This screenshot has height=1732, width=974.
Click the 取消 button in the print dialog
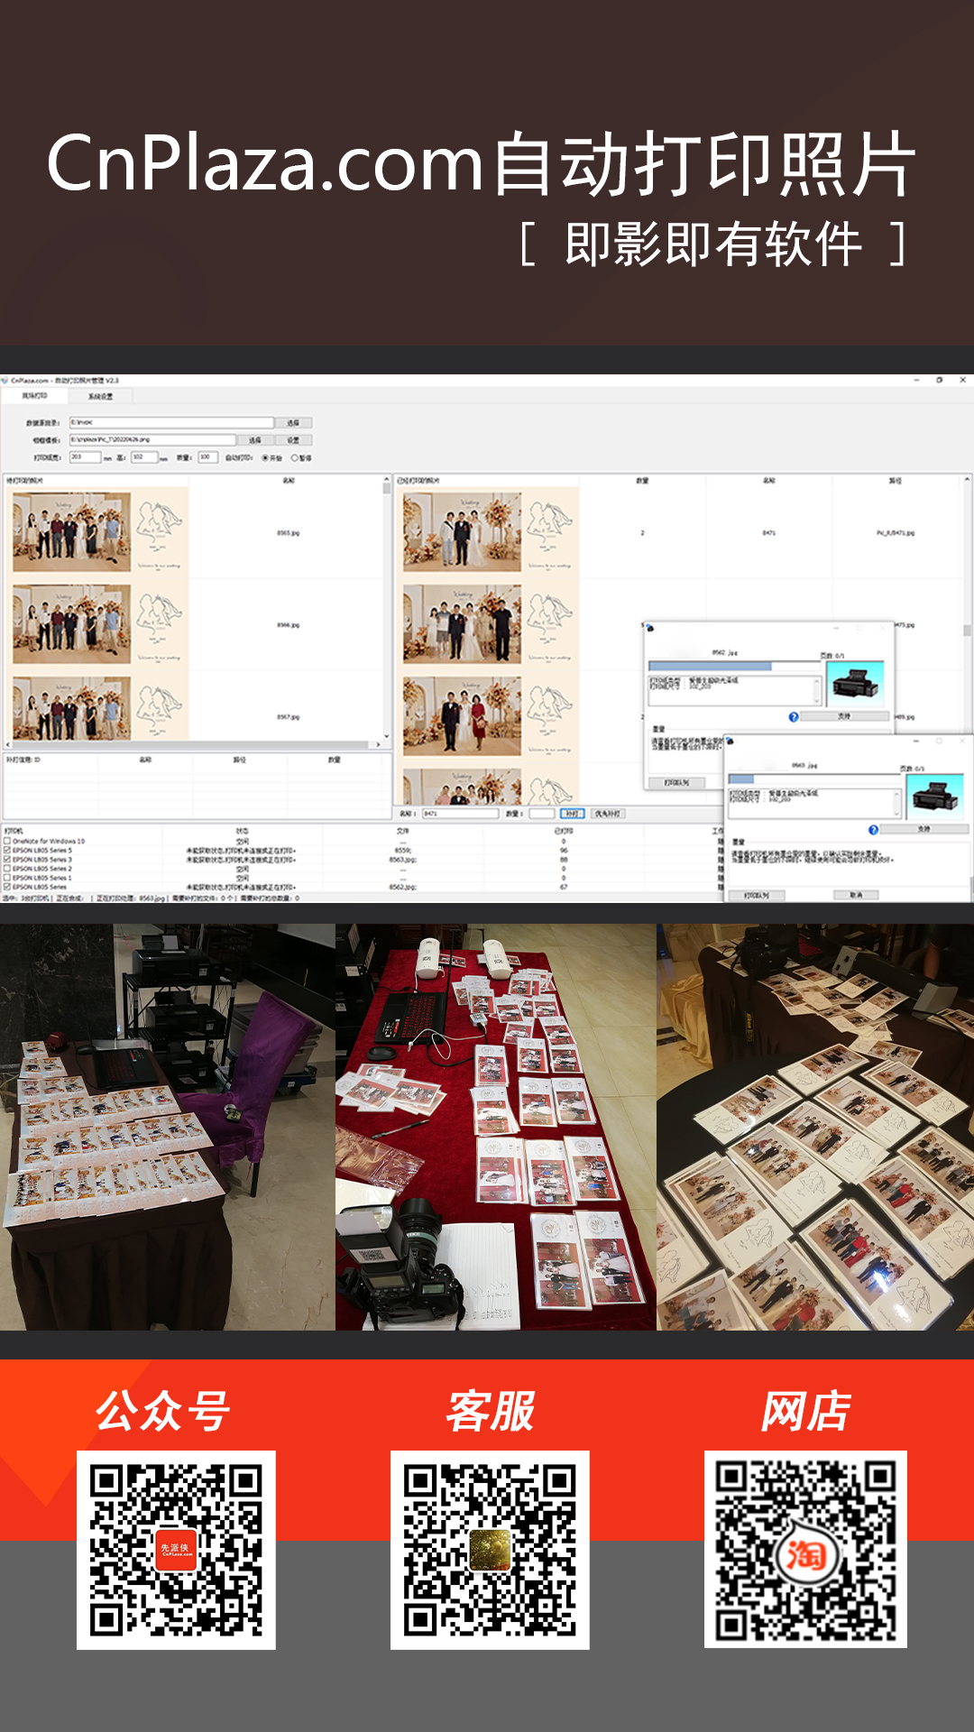tap(855, 895)
